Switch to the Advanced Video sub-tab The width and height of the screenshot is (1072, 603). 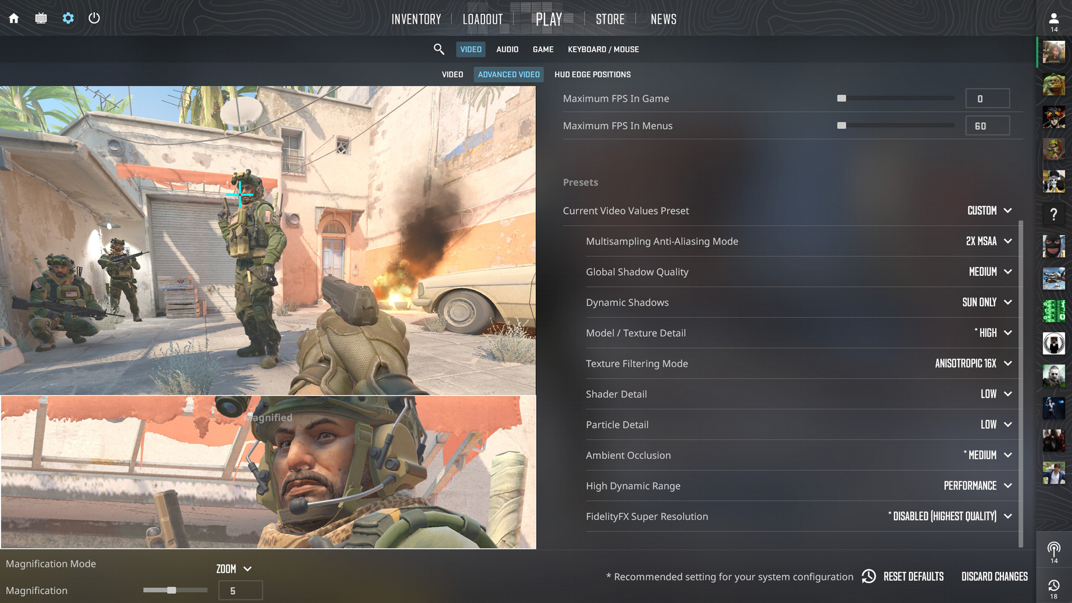coord(509,74)
